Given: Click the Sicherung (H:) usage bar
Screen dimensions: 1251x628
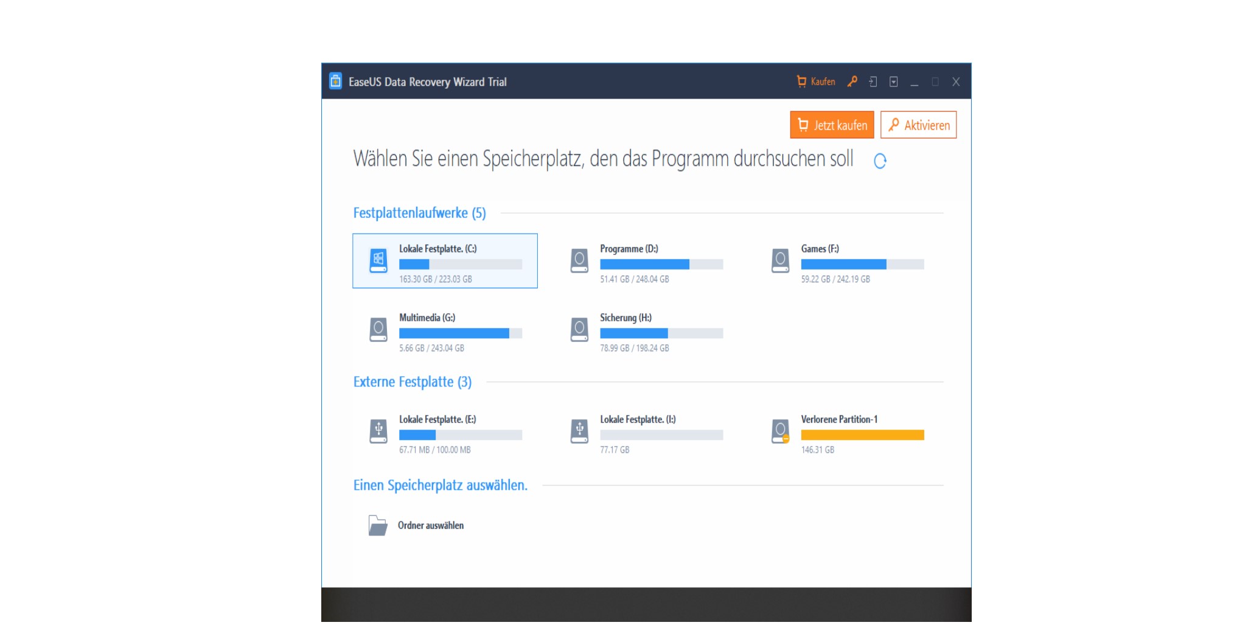Looking at the screenshot, I should (661, 333).
